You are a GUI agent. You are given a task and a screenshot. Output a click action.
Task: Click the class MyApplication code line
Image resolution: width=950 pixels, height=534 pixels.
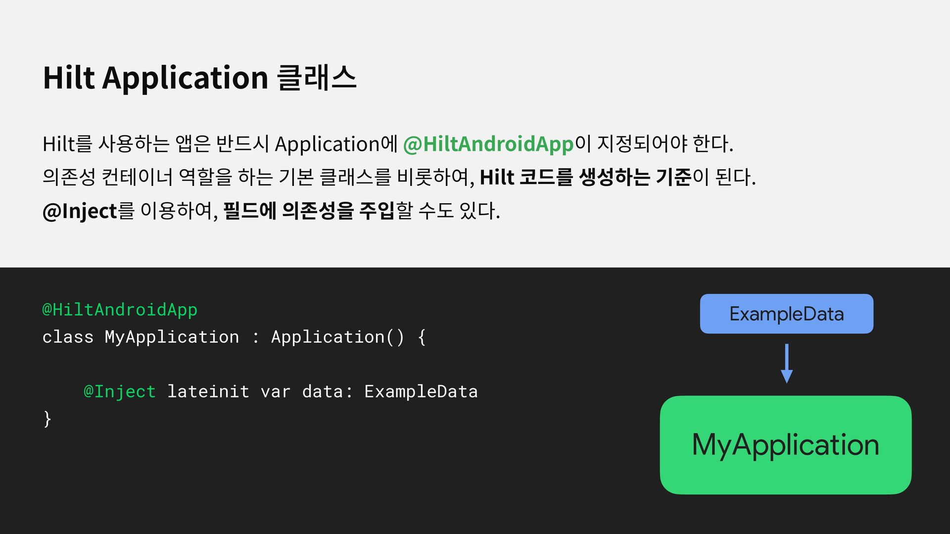tap(234, 337)
